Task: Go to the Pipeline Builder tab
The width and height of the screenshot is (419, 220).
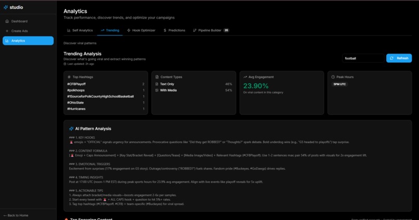Action: (x=211, y=30)
